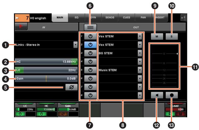Select the Music STEM output label
The image size is (199, 130).
point(108,70)
